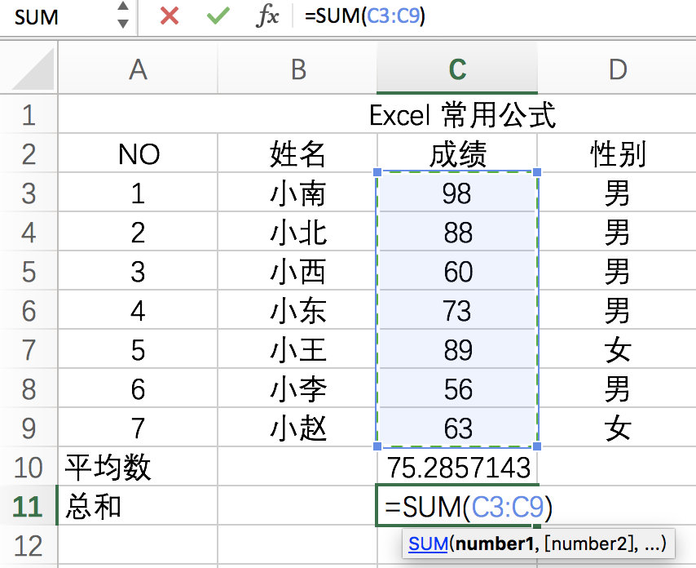The image size is (696, 568).
Task: Select row 11 header
Action: coord(29,507)
